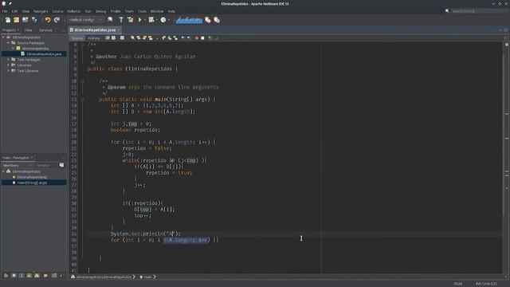Switch to the History editor view
The image size is (510, 287).
94,38
